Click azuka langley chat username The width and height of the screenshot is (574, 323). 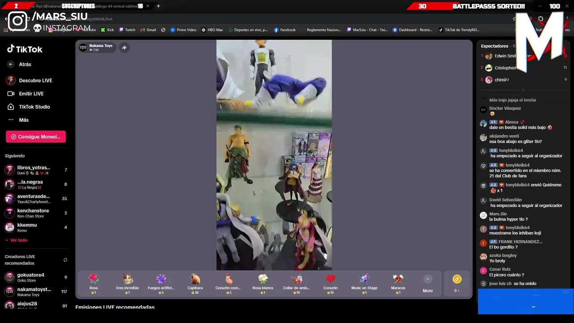click(x=503, y=256)
